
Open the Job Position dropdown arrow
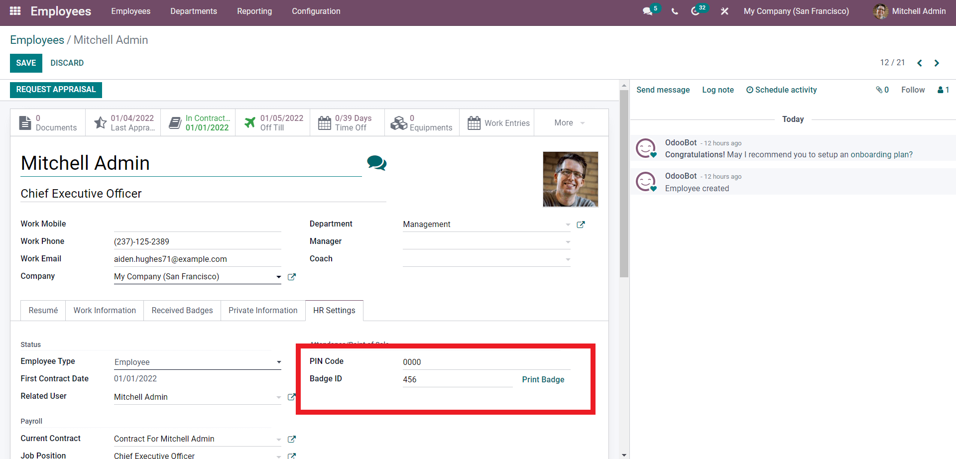[279, 456]
